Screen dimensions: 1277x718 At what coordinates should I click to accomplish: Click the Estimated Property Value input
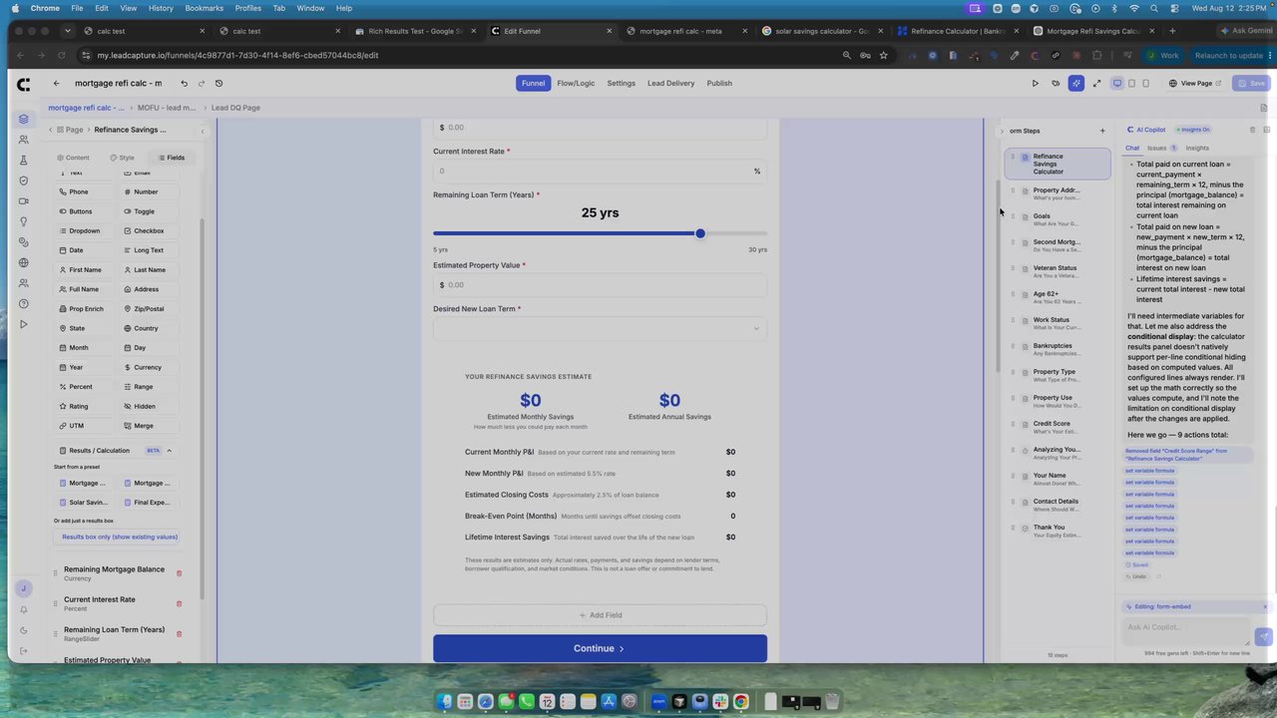click(x=600, y=285)
